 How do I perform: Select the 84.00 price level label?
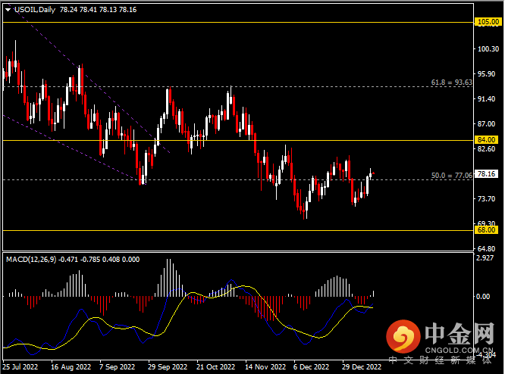coord(486,140)
